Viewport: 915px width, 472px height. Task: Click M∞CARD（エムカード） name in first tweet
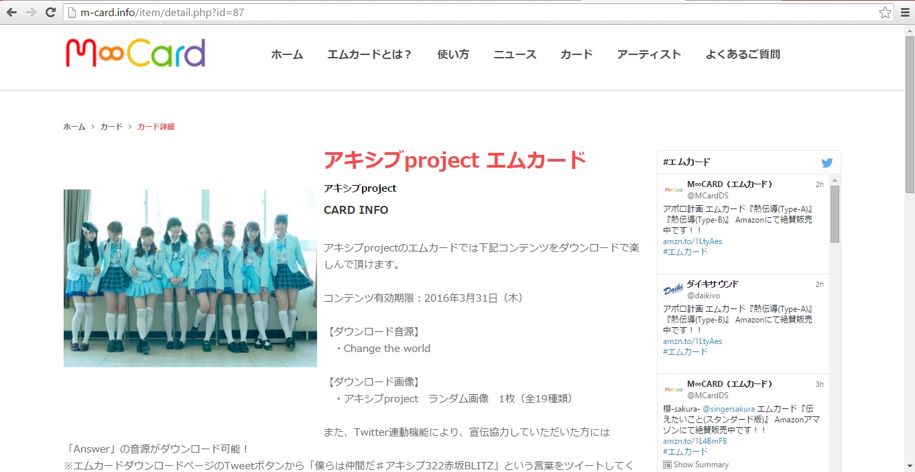730,184
